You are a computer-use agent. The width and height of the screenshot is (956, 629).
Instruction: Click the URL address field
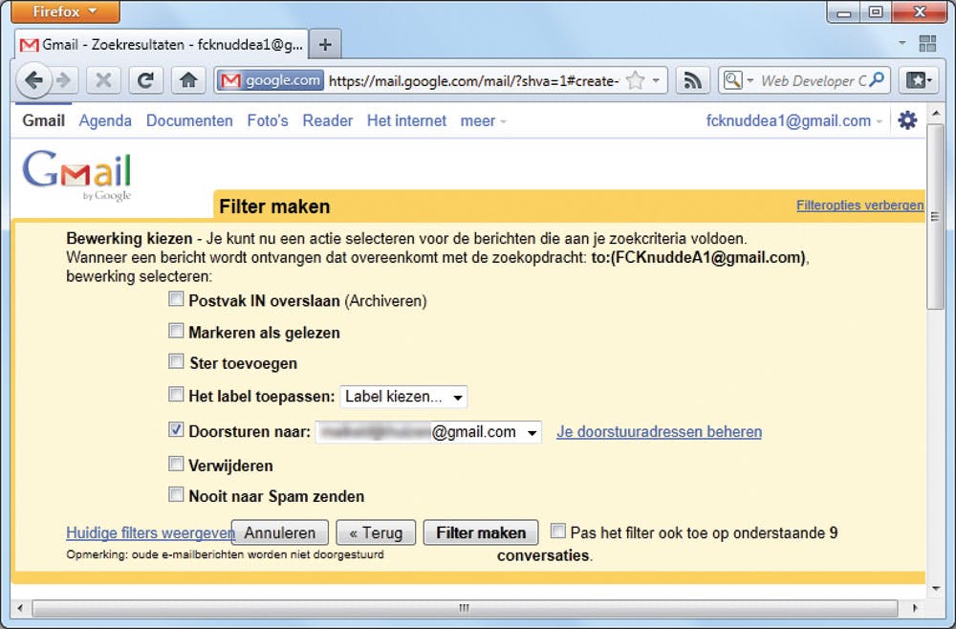click(474, 81)
